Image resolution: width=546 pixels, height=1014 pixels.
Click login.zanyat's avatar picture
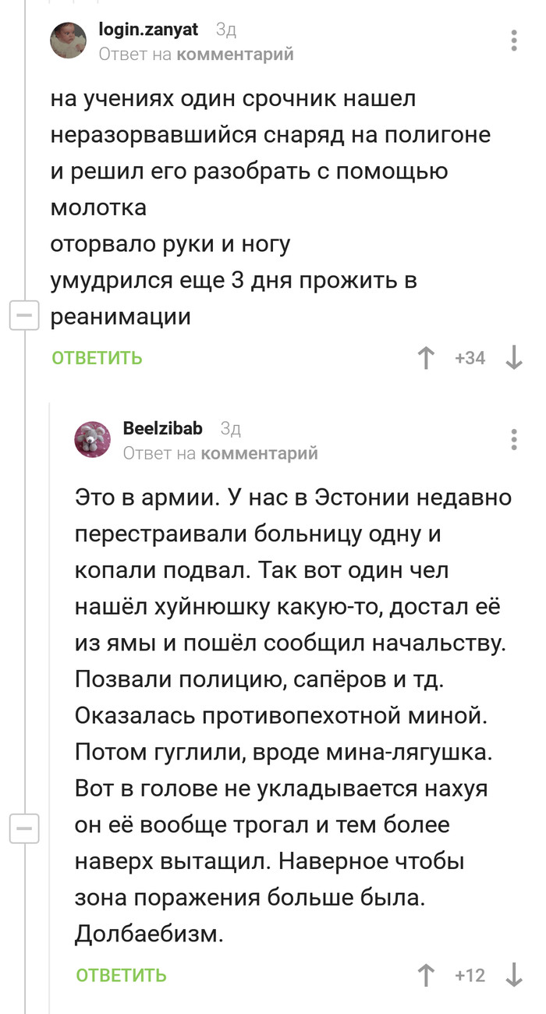(69, 41)
